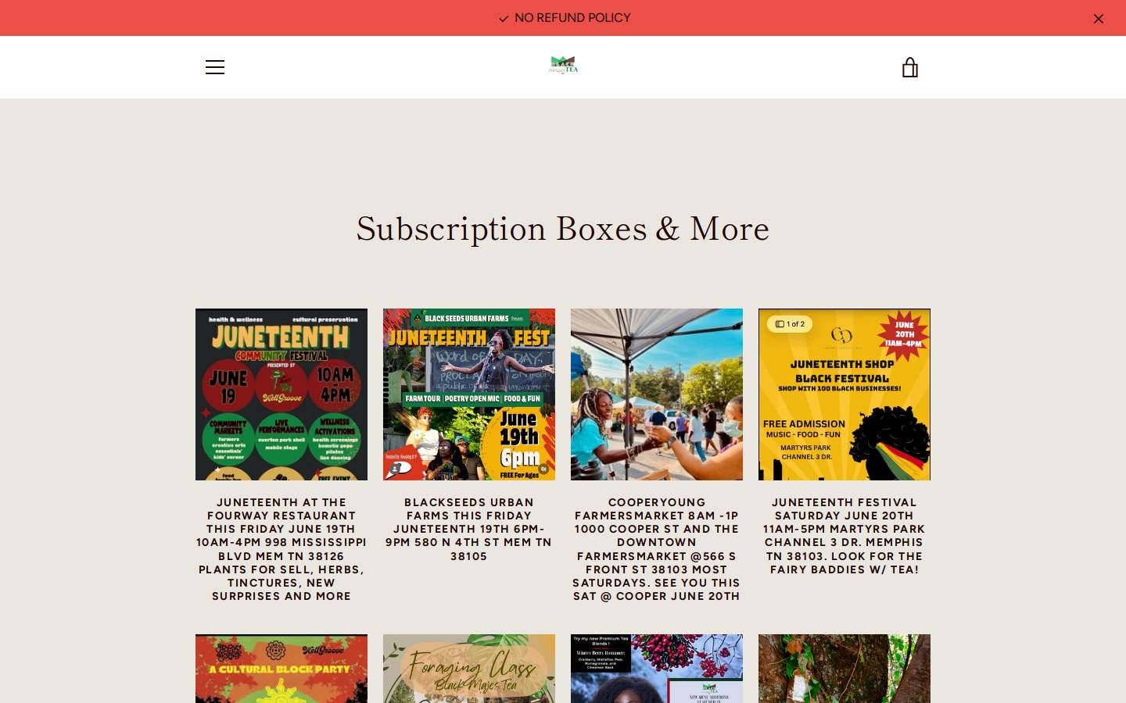This screenshot has width=1126, height=703.
Task: Click the checkmark in the announcement bar
Action: tap(504, 19)
